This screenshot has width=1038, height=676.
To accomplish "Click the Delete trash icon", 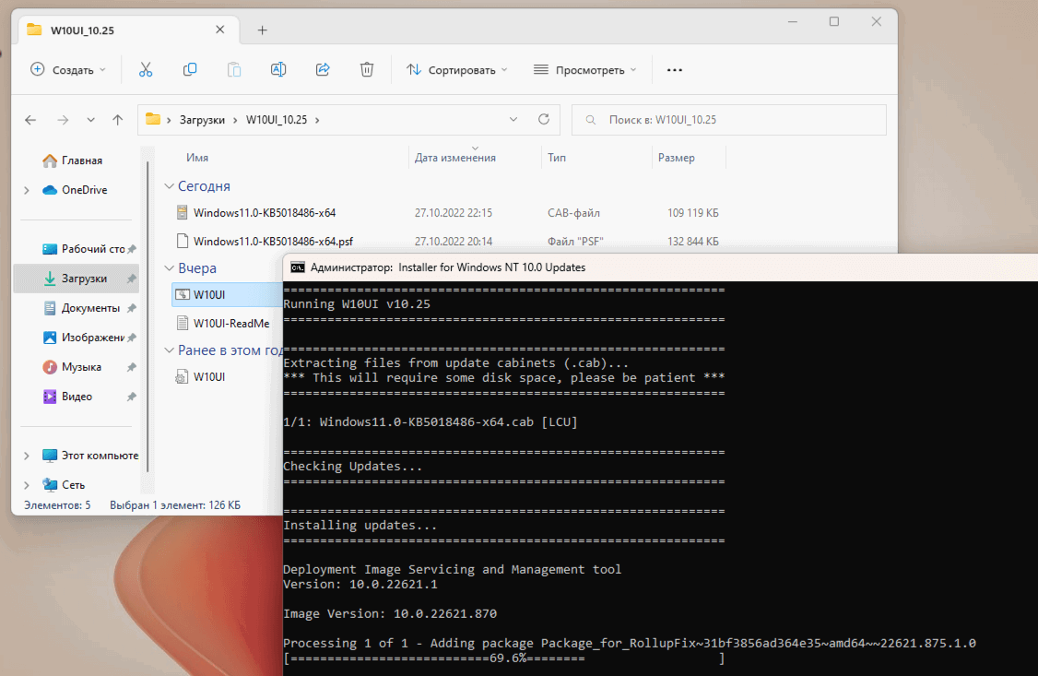I will pos(367,69).
